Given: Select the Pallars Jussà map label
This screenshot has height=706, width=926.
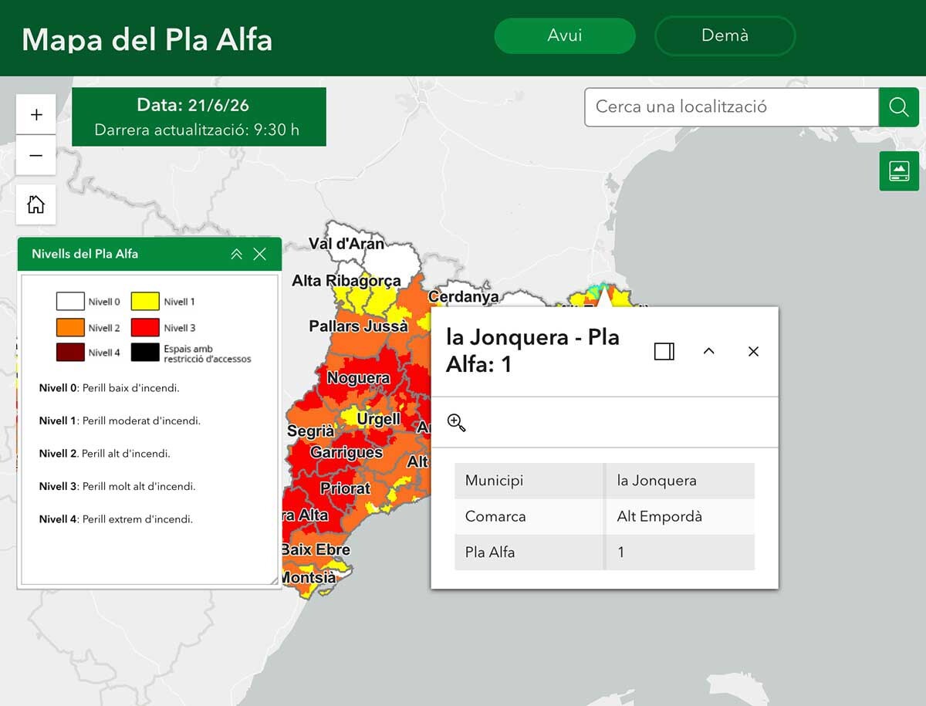Looking at the screenshot, I should coord(359,326).
